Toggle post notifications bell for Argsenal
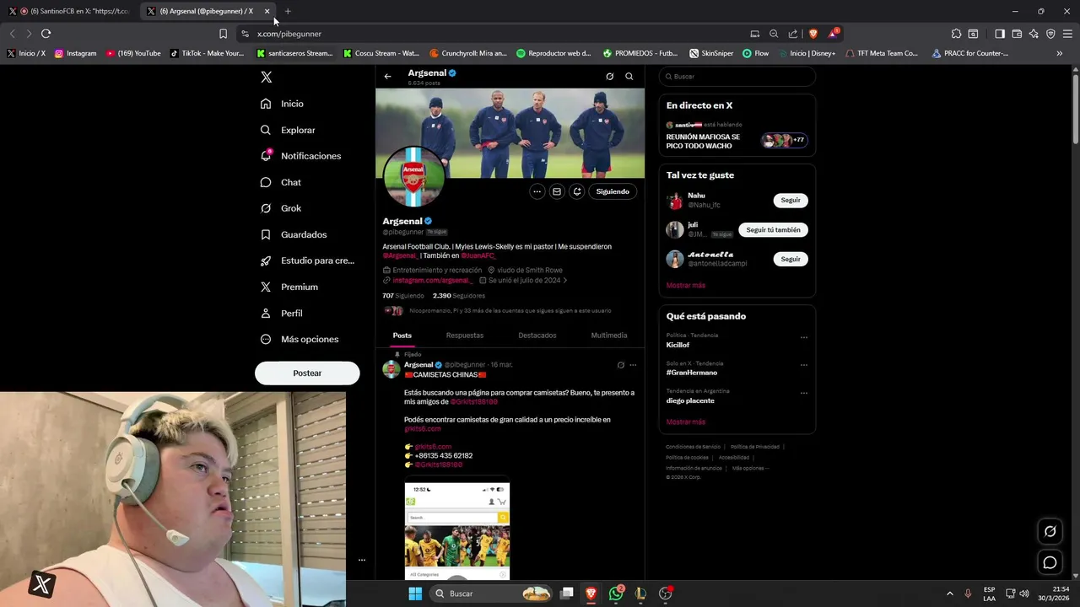 pyautogui.click(x=577, y=191)
